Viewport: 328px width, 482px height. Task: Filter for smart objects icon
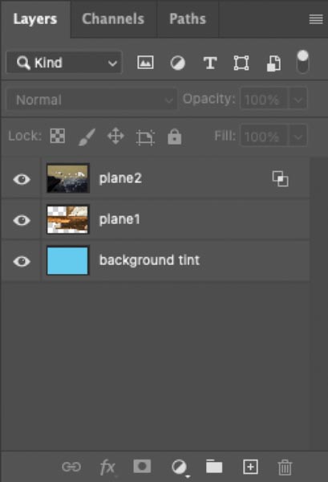point(273,63)
